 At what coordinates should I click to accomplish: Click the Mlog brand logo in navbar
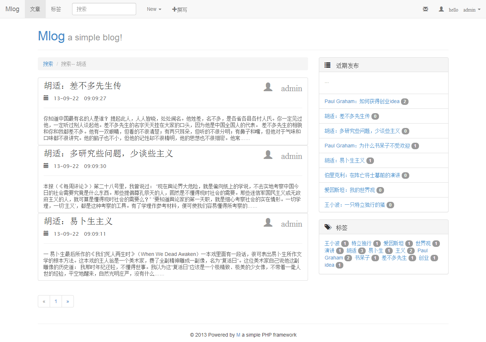point(12,9)
